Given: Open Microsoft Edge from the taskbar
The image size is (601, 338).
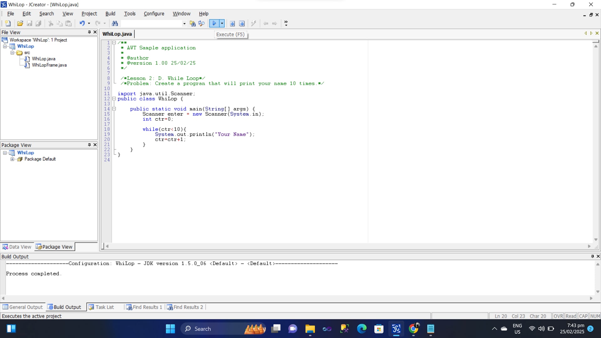Looking at the screenshot, I should coord(362,329).
